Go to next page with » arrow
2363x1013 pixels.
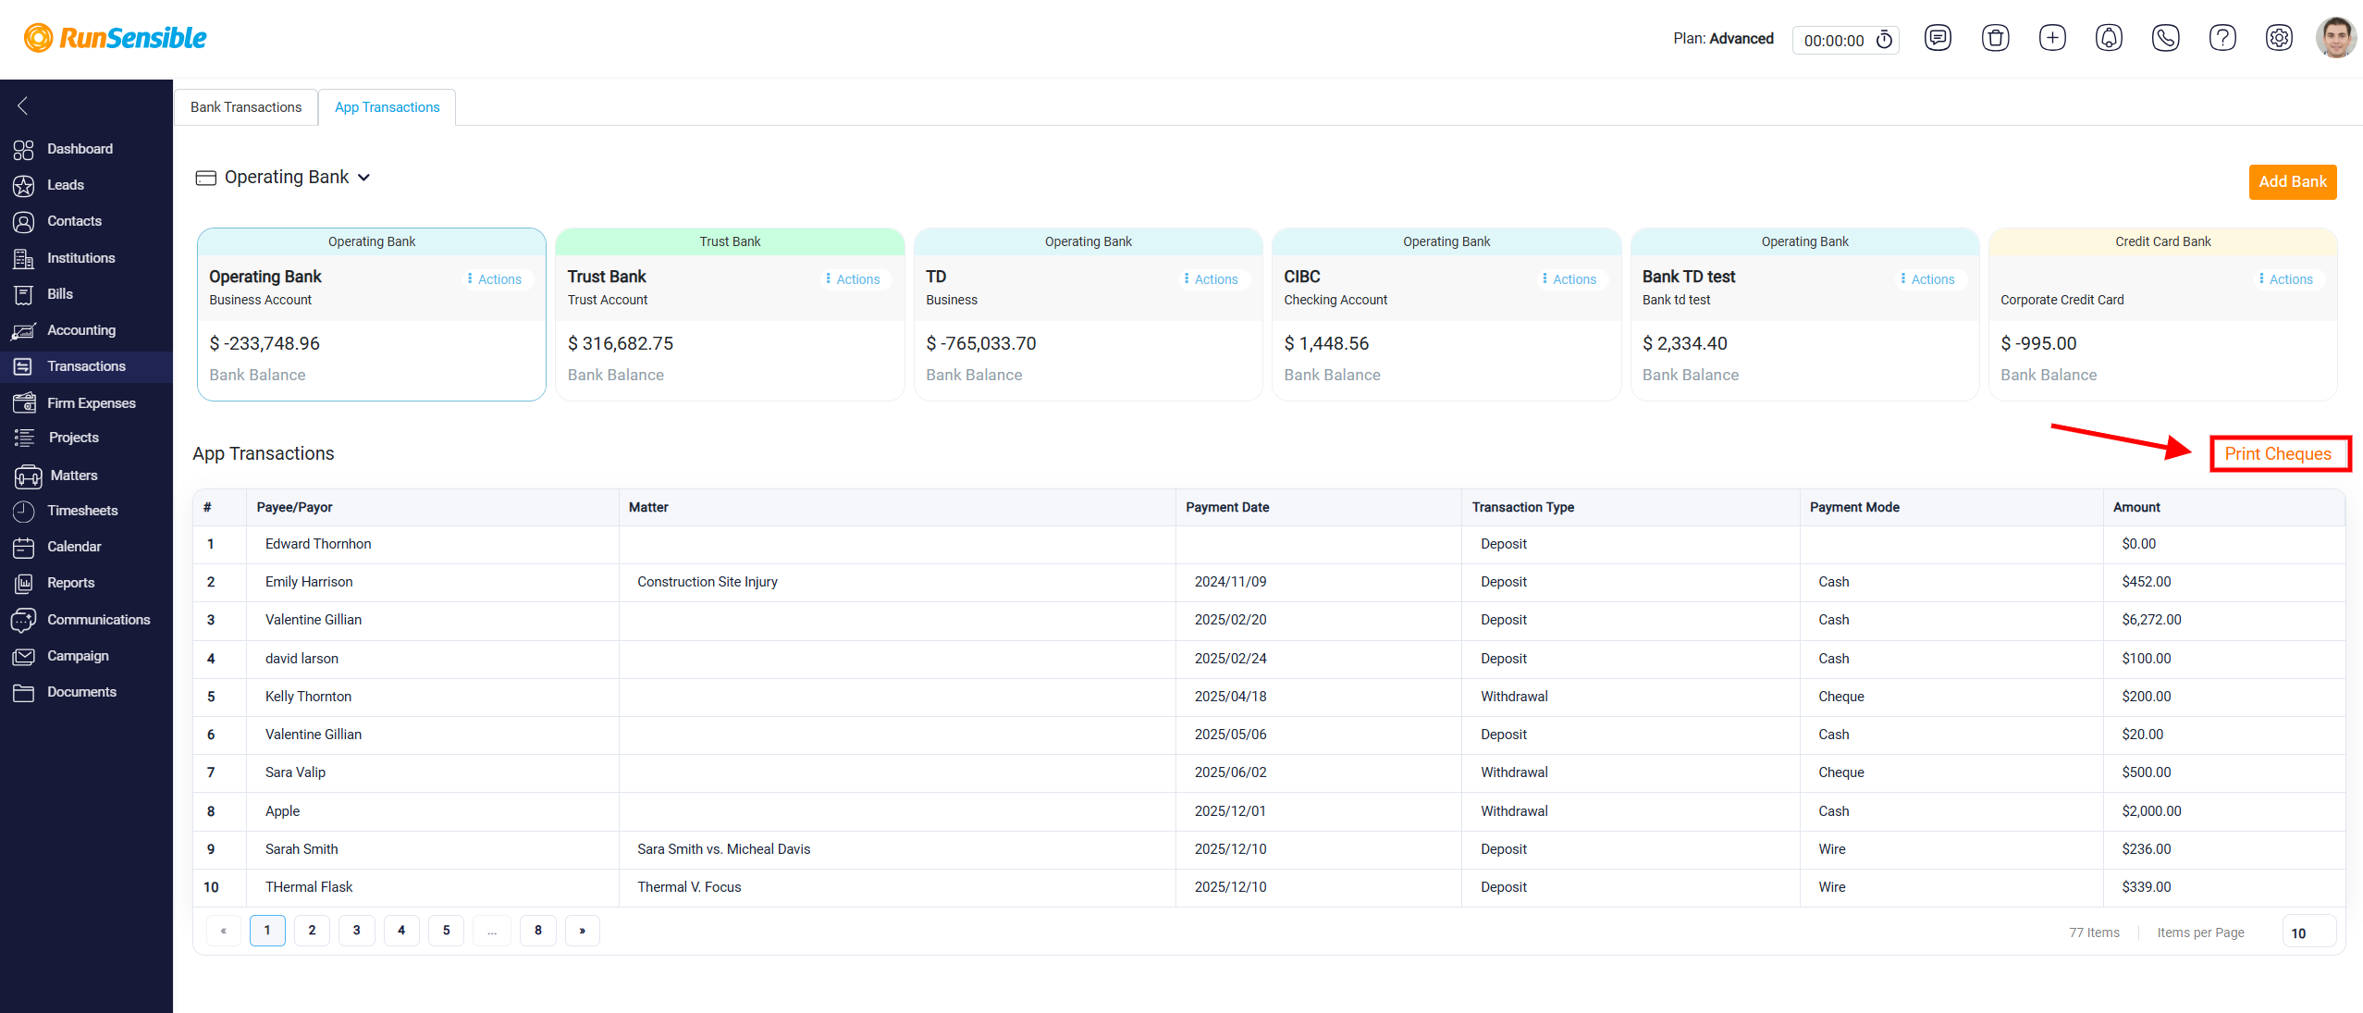pyautogui.click(x=582, y=931)
